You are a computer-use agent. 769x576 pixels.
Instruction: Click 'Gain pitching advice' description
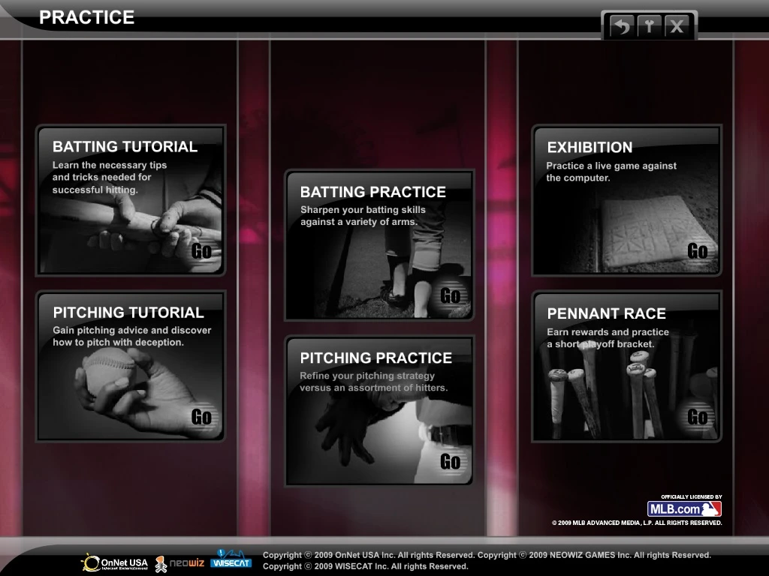[132, 337]
